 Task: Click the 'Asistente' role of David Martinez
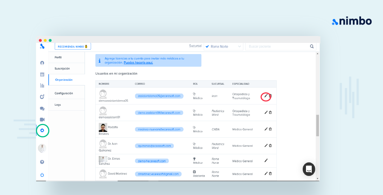coord(199,176)
